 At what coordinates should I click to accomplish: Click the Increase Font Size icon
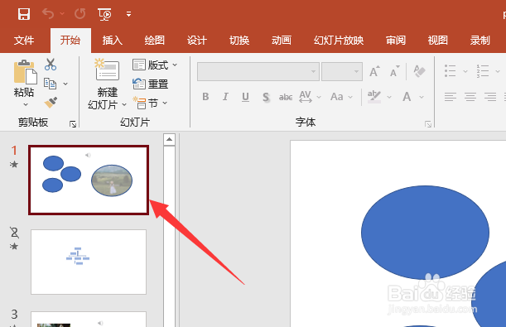click(374, 71)
